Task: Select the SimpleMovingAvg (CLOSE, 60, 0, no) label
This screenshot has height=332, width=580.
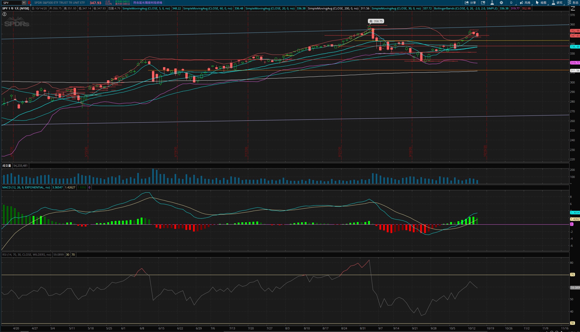Action: 208,8
